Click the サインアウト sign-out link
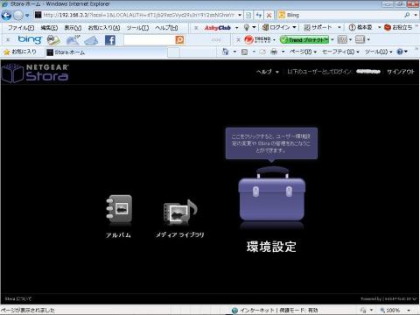The width and height of the screenshot is (420, 315). point(401,72)
